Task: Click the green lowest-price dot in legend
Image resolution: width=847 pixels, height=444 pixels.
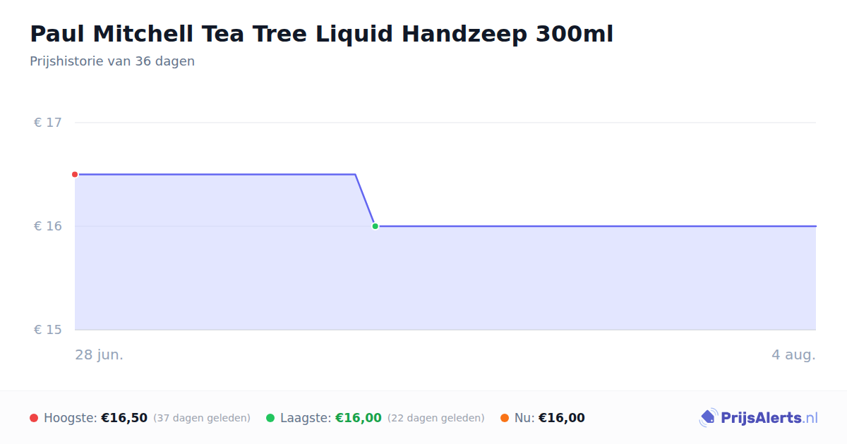Action: tap(270, 418)
